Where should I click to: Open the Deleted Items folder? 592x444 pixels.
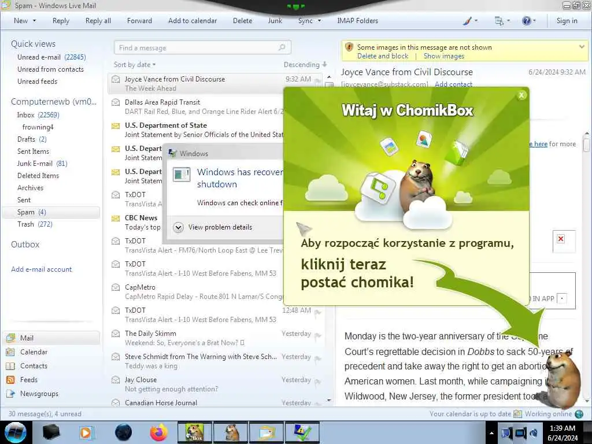pos(38,176)
